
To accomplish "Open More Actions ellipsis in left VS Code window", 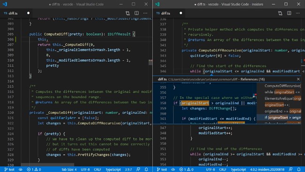I will [145, 13].
